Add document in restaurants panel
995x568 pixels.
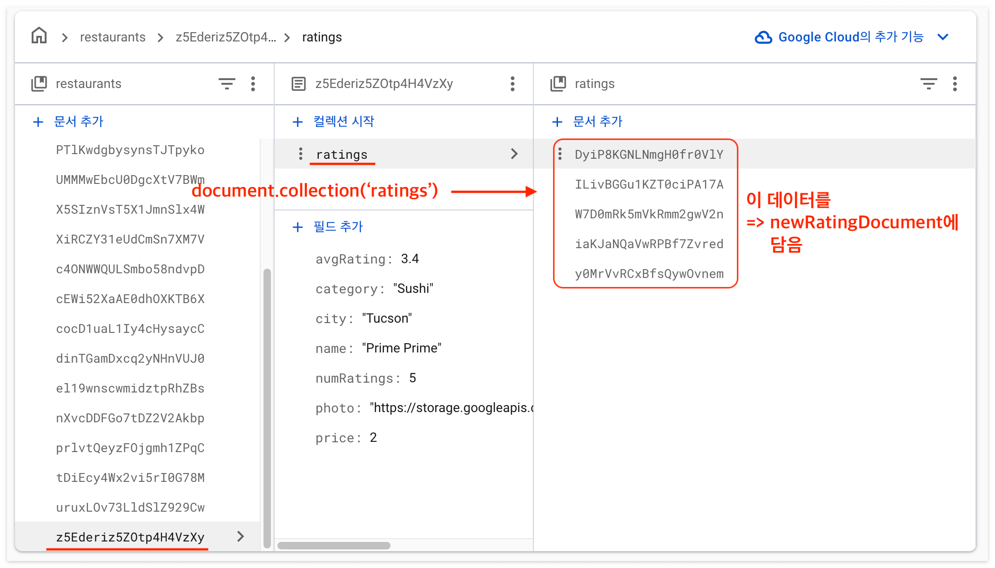[69, 122]
